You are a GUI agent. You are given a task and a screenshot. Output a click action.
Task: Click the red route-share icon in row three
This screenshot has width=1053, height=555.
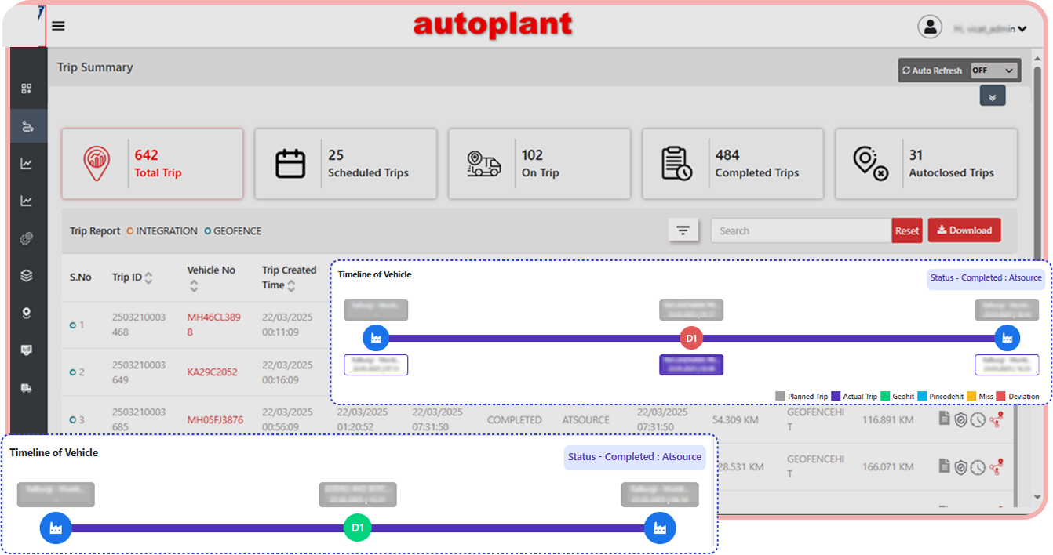997,419
